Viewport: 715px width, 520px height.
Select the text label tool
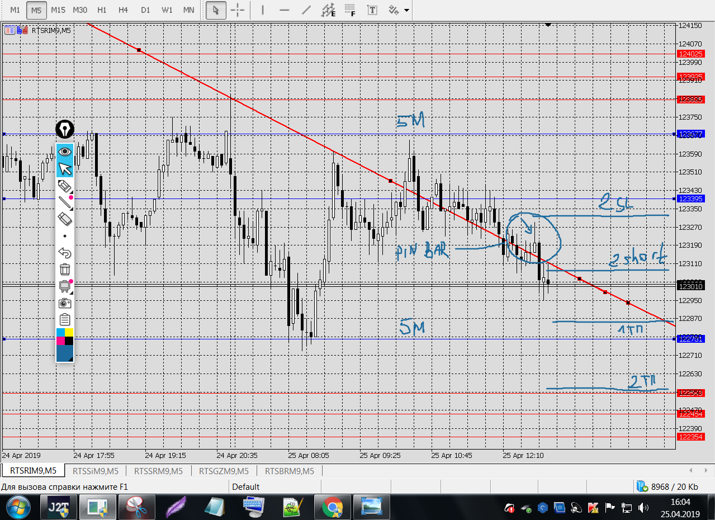pos(372,10)
